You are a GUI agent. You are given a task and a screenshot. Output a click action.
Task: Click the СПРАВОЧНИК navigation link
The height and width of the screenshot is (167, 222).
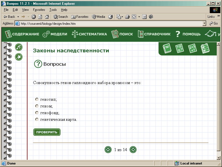pos(154,34)
